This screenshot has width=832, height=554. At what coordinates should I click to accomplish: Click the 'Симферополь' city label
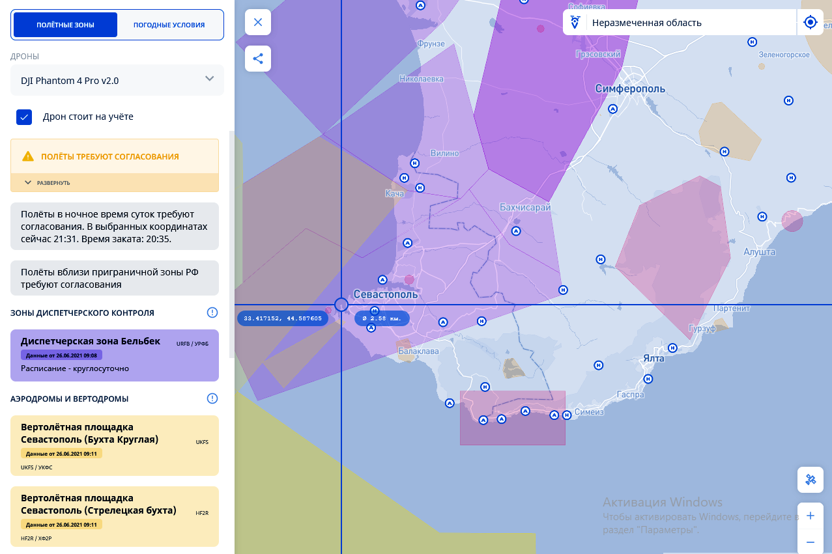coord(630,89)
